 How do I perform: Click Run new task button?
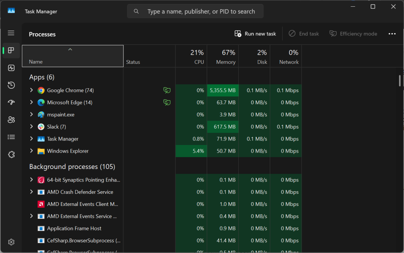tap(255, 34)
